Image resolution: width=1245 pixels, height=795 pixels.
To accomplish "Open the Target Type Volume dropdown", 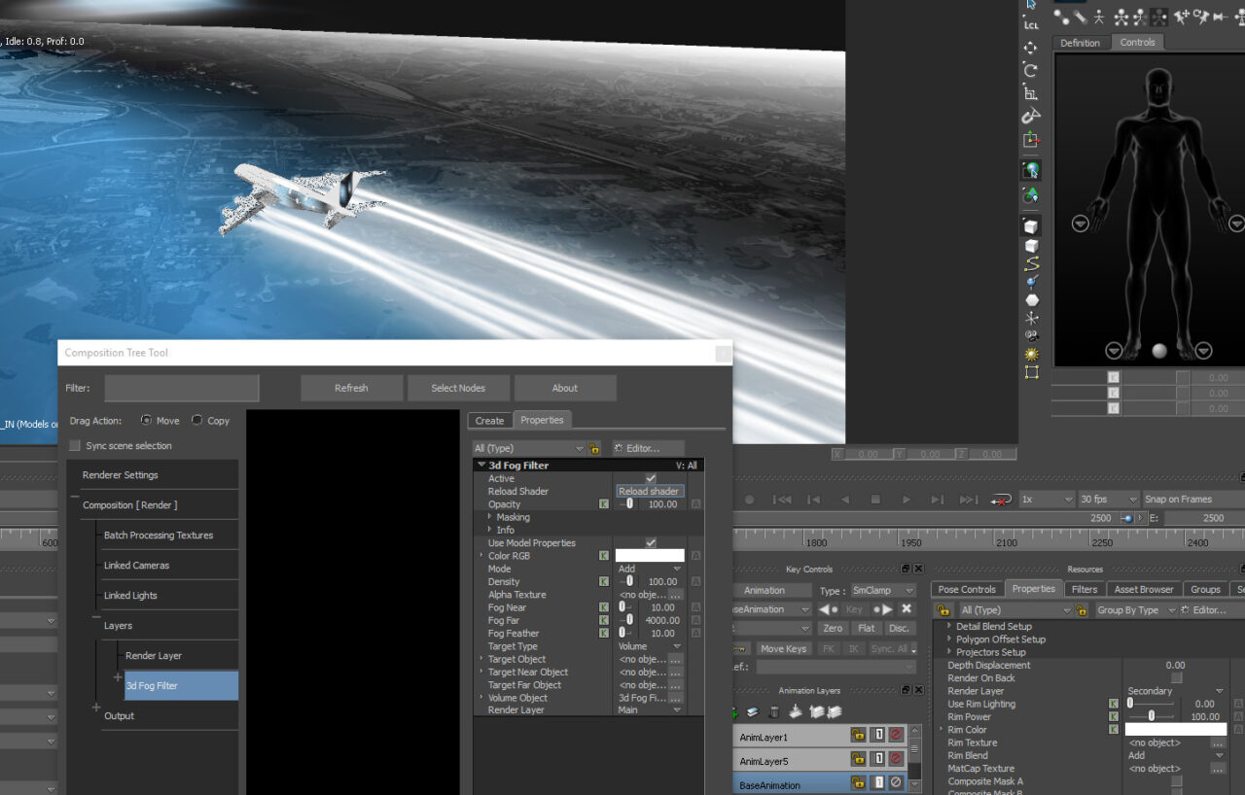I will (x=650, y=646).
